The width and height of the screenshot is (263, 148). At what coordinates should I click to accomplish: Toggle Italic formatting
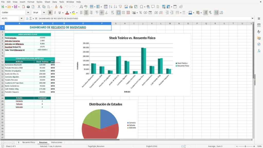[55, 13]
